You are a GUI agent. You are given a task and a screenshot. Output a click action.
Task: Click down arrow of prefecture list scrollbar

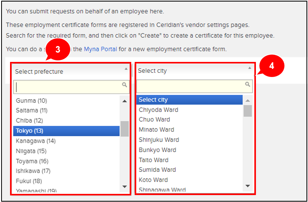[x=125, y=187]
